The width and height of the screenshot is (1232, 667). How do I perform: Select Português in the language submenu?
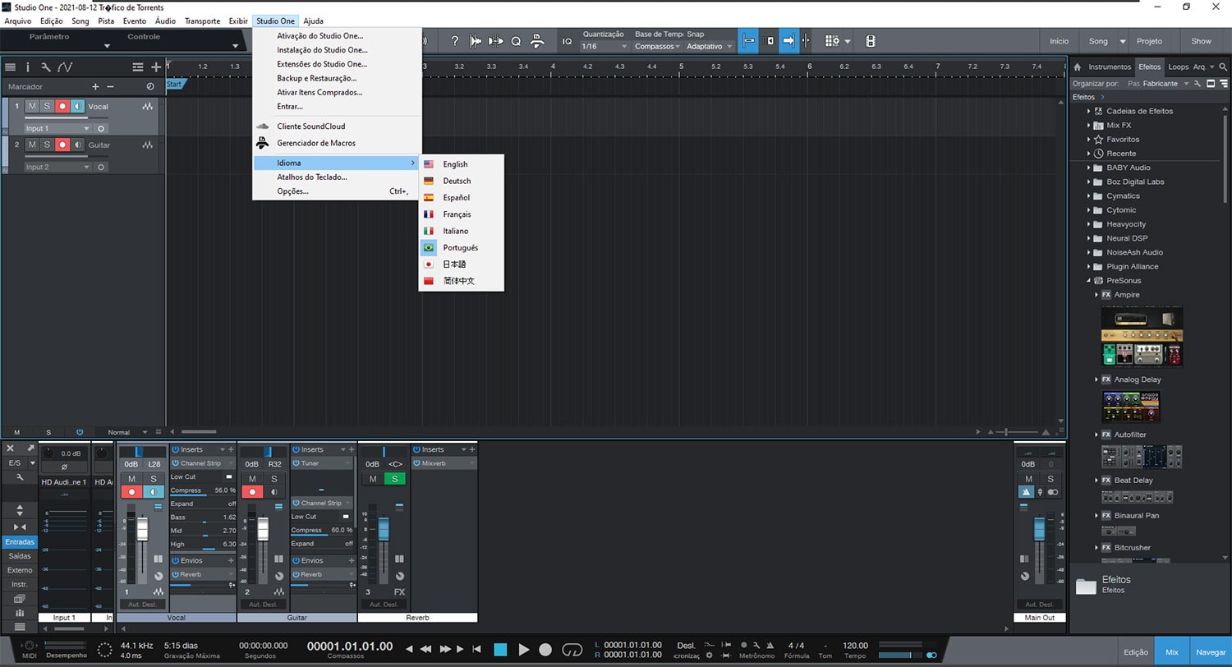pyautogui.click(x=461, y=247)
